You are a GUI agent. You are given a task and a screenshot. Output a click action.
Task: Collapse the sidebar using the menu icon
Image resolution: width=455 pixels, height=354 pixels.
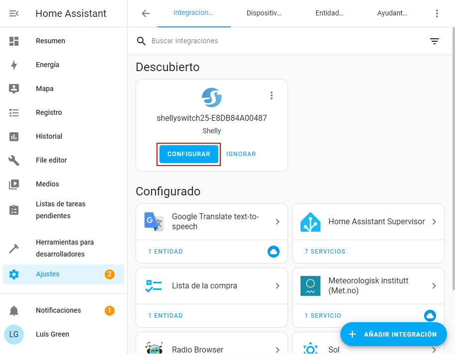[14, 13]
